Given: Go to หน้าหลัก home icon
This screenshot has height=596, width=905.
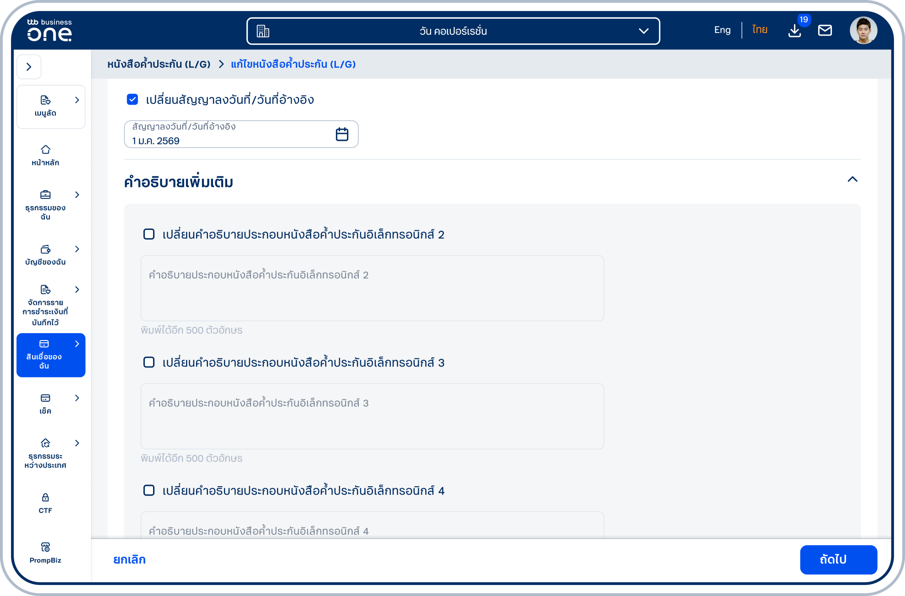Looking at the screenshot, I should tap(45, 149).
